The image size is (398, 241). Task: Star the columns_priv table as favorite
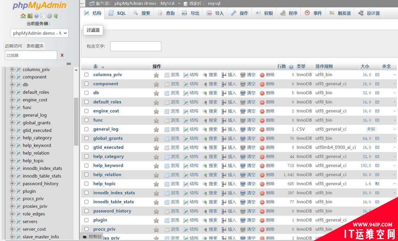coord(156,75)
